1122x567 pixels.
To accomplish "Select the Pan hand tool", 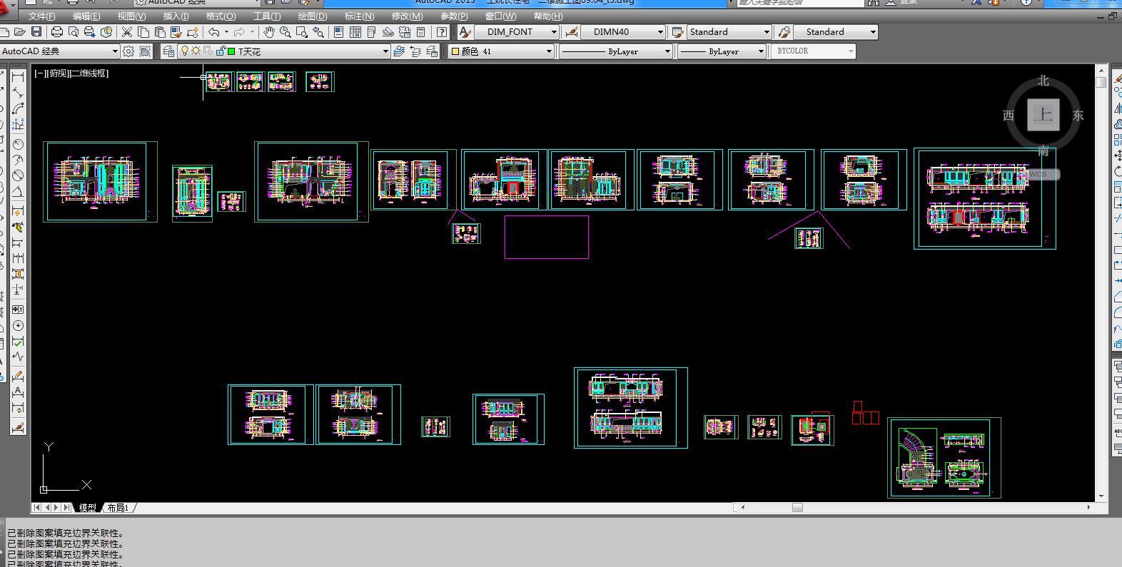I will point(268,32).
